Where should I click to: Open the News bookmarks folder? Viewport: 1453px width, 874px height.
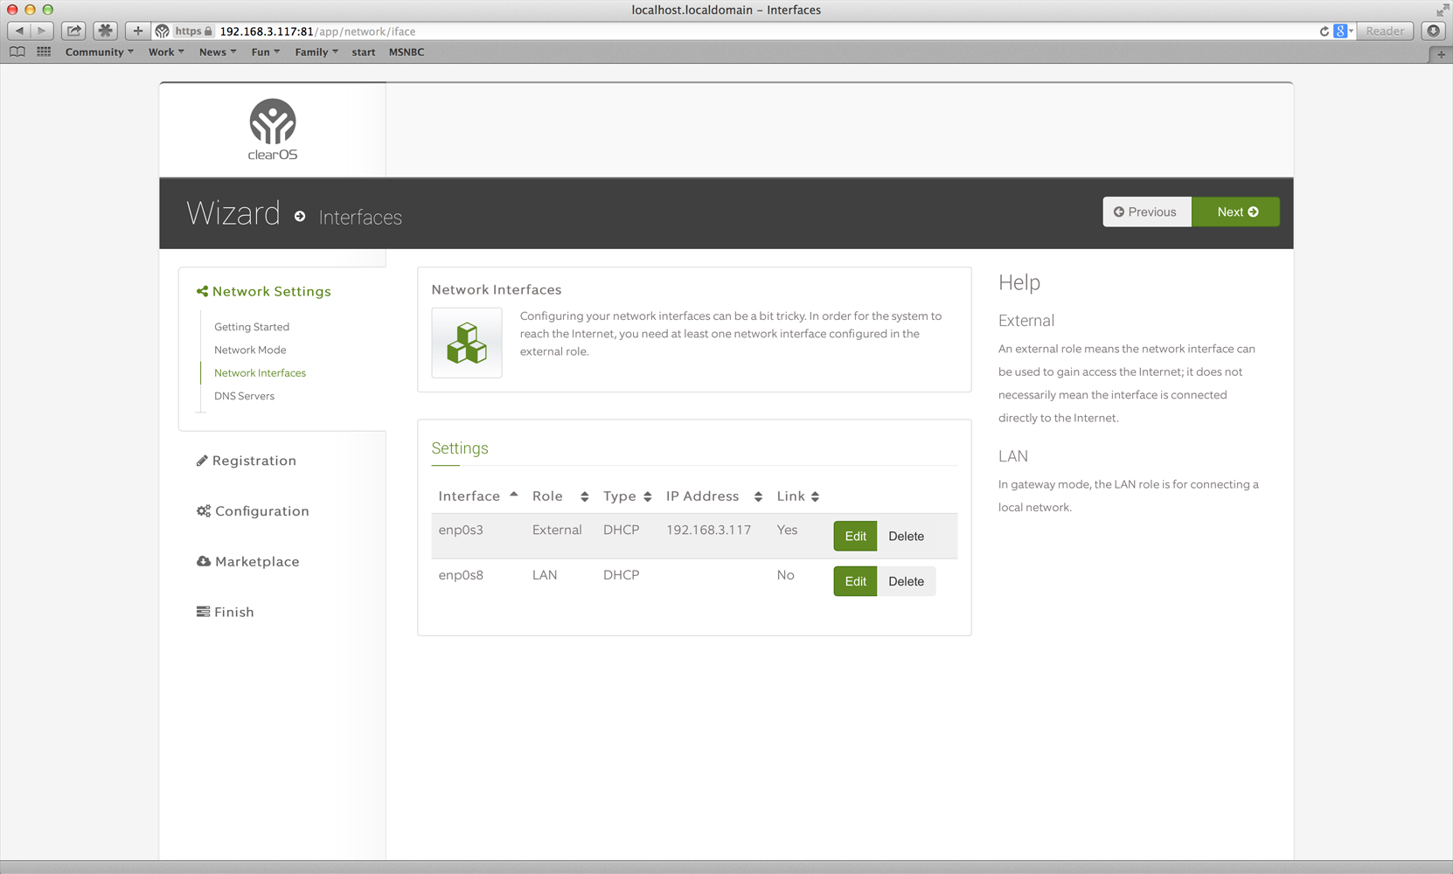point(218,52)
